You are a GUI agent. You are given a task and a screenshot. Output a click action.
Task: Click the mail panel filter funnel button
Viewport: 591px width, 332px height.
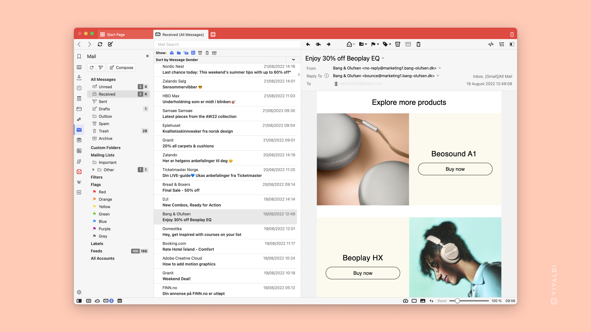point(101,68)
